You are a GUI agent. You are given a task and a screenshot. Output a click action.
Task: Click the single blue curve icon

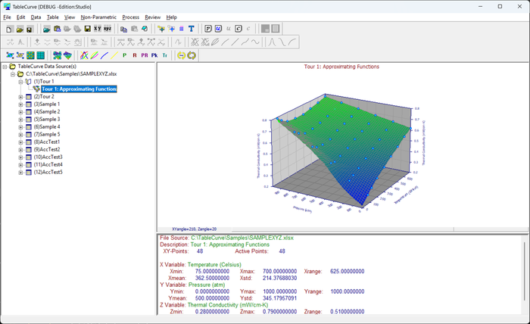pos(104,55)
